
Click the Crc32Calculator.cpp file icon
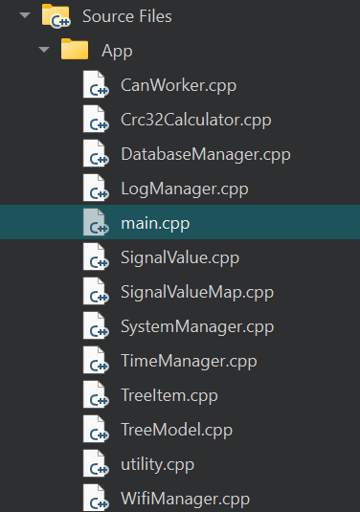[x=96, y=119]
